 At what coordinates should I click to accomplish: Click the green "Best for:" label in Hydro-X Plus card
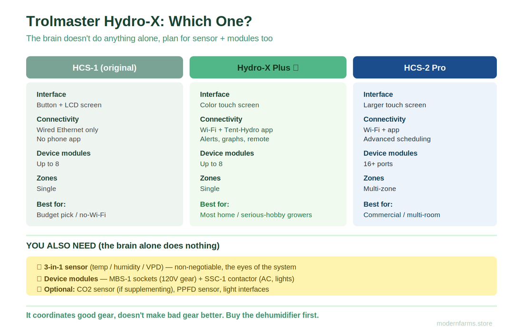[214, 204]
